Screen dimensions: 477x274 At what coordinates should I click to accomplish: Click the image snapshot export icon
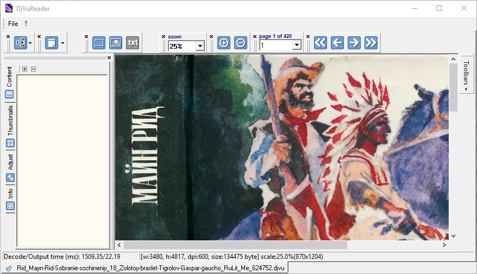(116, 43)
